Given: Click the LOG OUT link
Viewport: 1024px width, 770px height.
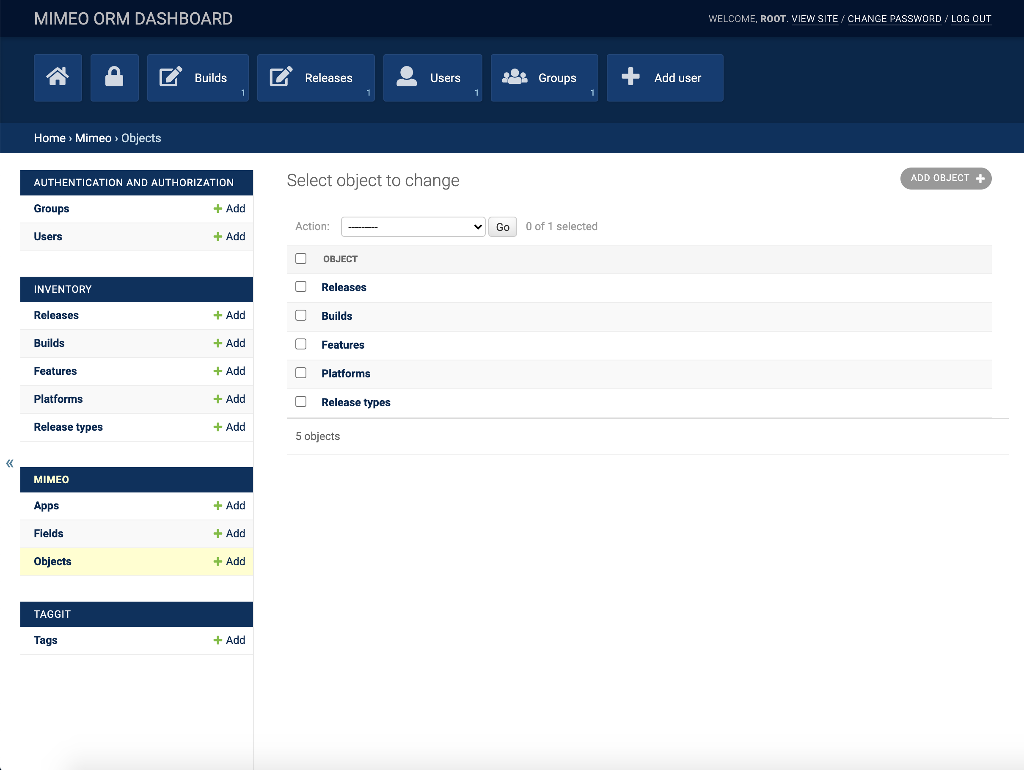Looking at the screenshot, I should (x=971, y=19).
